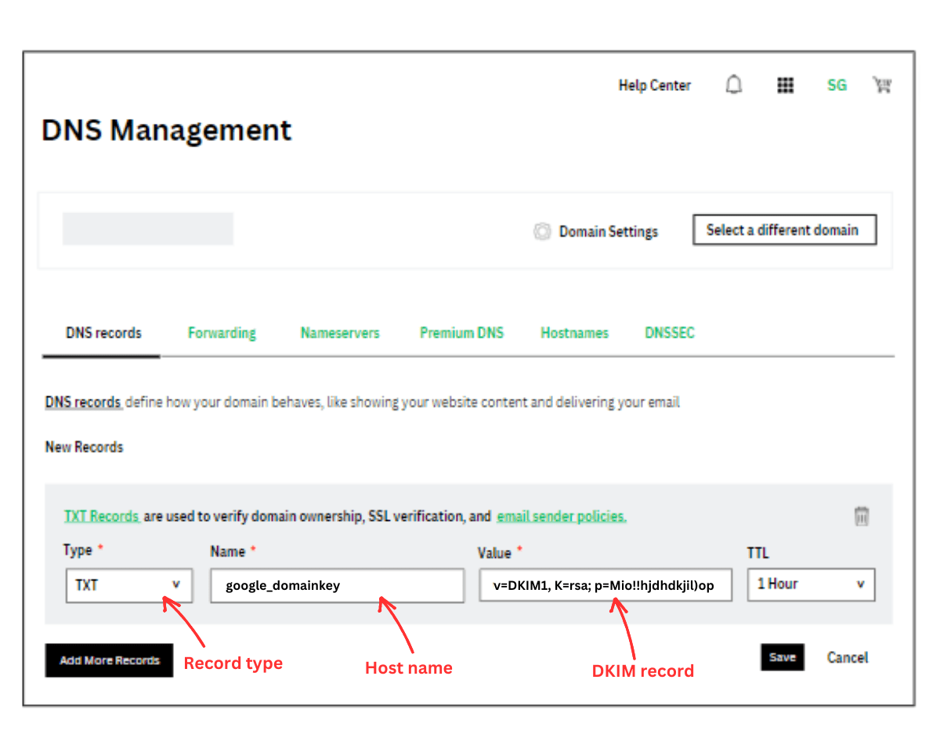The image size is (940, 752).
Task: Open the Type dropdown showing TXT
Action: 129,585
